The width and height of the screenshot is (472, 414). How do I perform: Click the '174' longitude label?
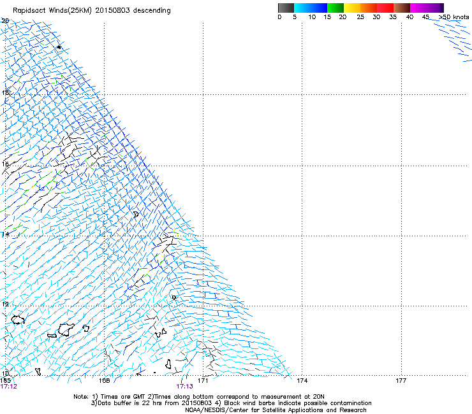point(302,381)
